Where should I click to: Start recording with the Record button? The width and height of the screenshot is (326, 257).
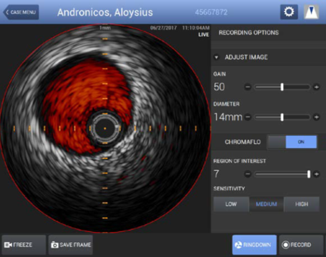tap(301, 245)
